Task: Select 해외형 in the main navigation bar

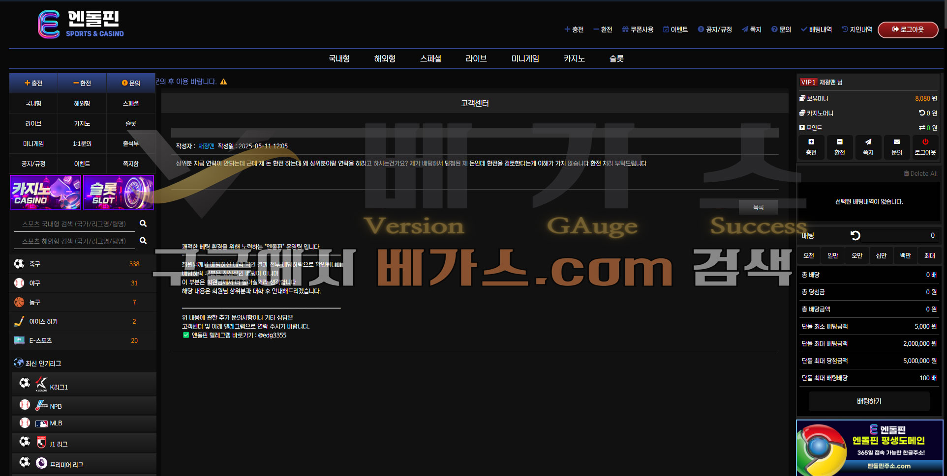Action: pos(385,58)
